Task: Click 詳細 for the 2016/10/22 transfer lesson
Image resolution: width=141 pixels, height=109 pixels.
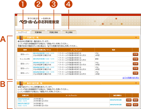Action: point(129,100)
